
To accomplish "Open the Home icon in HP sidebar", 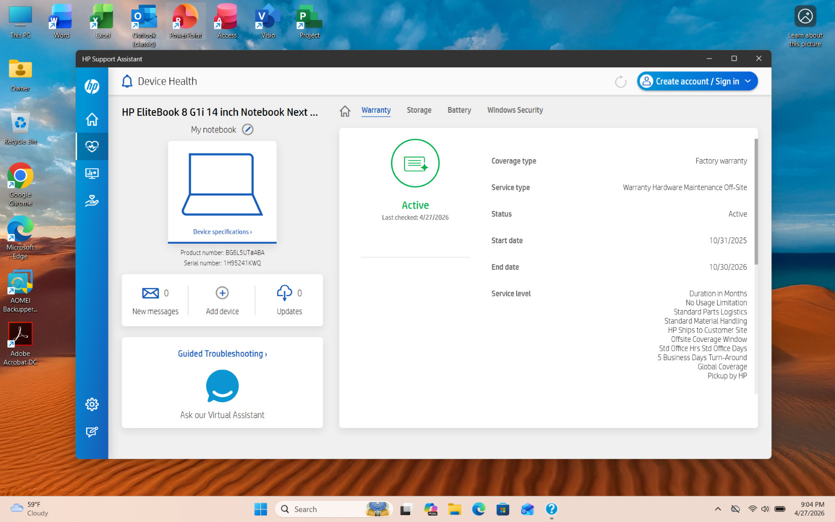I will [x=92, y=120].
